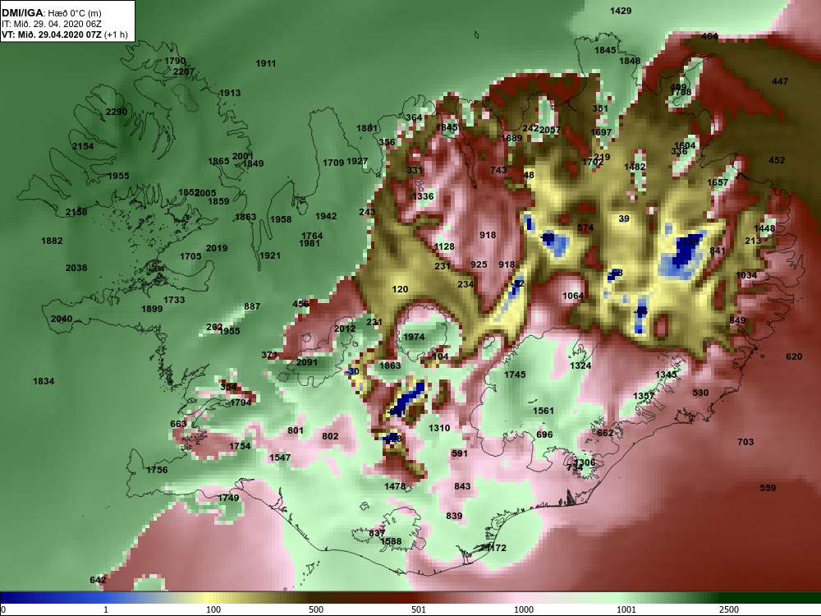Click the map value 1834
The height and width of the screenshot is (616, 821).
click(x=44, y=381)
